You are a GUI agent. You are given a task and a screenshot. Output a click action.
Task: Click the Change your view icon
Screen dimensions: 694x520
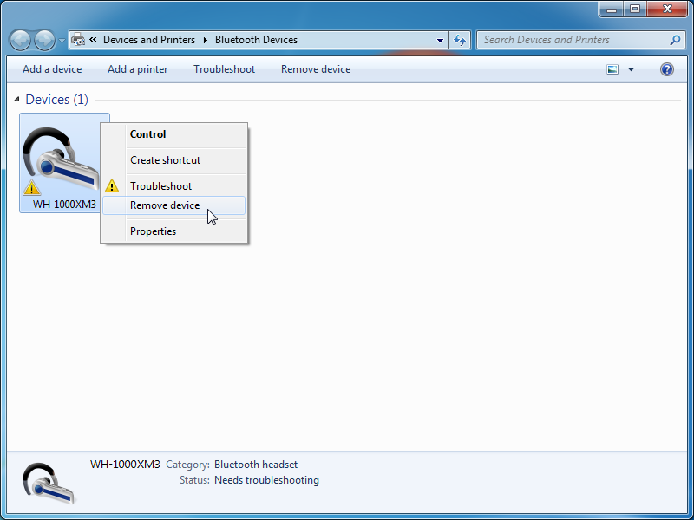point(612,69)
